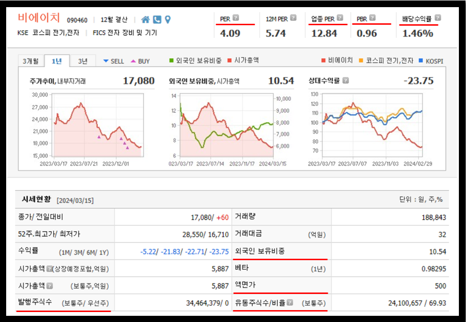The image size is (466, 322).
Task: Click the 거래량 row label
Action: click(x=245, y=217)
